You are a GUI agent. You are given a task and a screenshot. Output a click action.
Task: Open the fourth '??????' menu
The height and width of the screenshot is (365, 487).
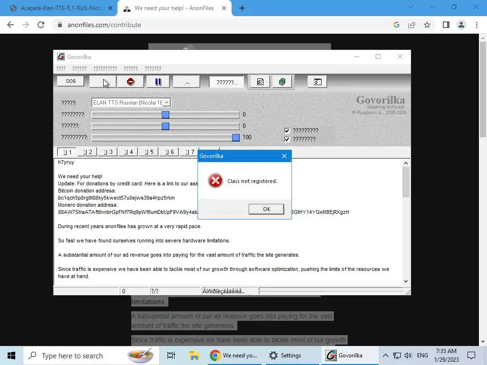click(x=131, y=68)
